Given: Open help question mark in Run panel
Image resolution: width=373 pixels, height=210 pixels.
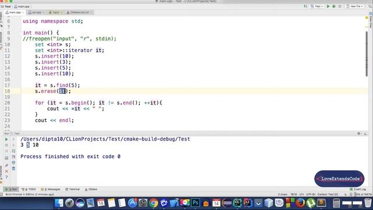Looking at the screenshot, I should point(6,177).
